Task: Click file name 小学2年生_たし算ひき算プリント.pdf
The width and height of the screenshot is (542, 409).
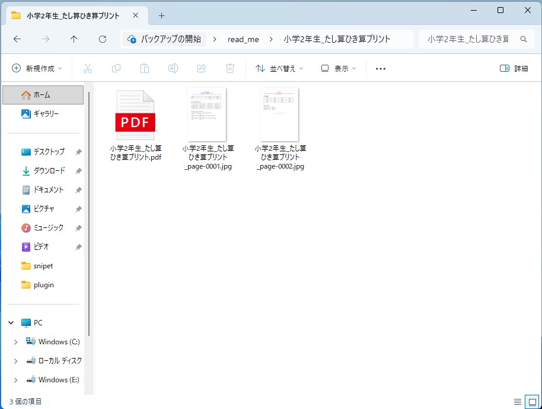Action: point(136,153)
